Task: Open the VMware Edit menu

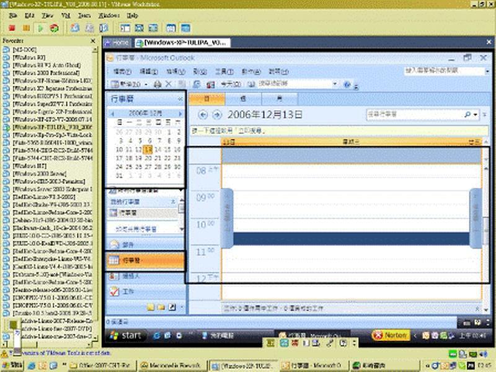Action: coord(29,15)
